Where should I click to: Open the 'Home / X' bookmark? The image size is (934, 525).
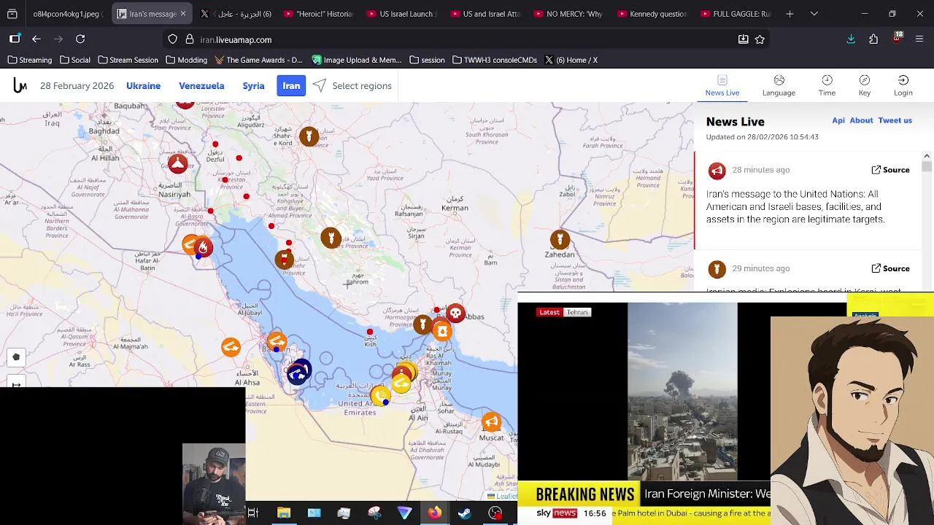pos(571,60)
